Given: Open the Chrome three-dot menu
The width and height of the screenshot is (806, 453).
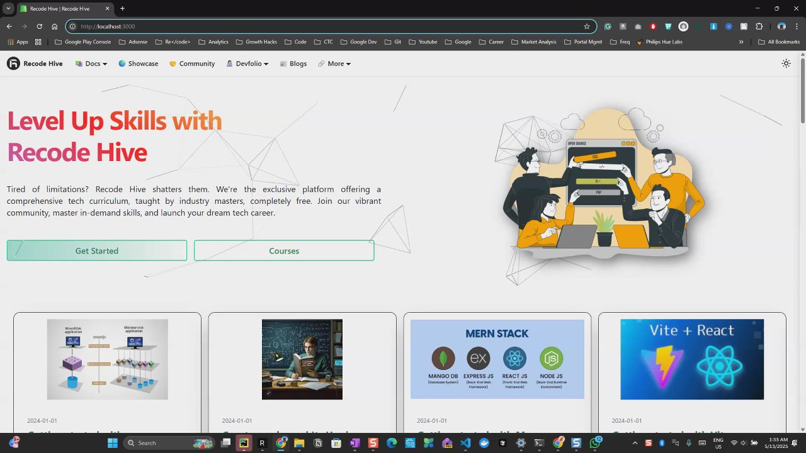Looking at the screenshot, I should [797, 26].
